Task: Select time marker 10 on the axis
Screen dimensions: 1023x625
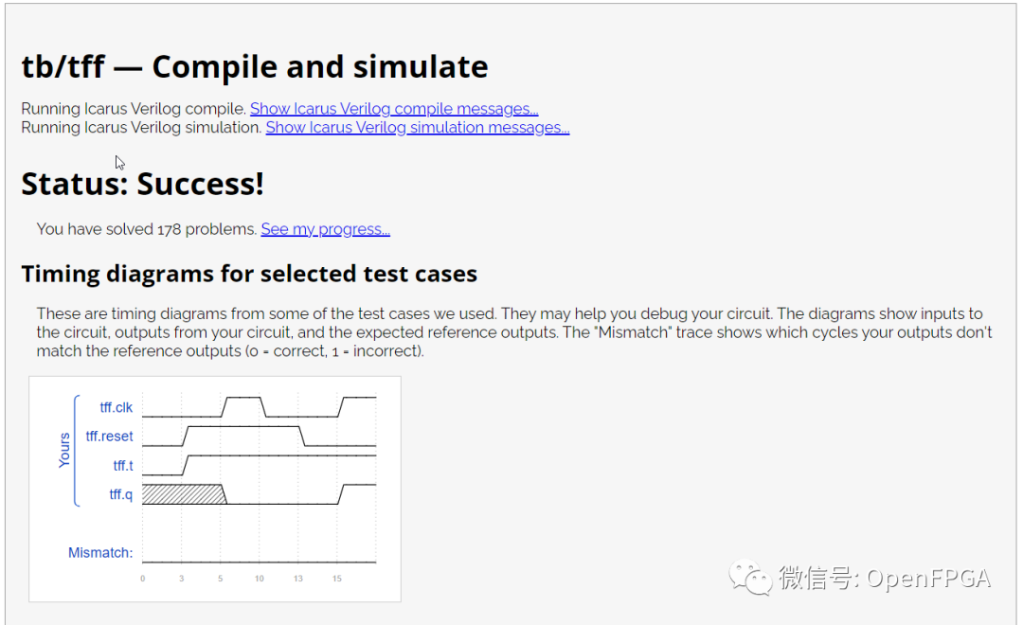Action: [x=260, y=578]
